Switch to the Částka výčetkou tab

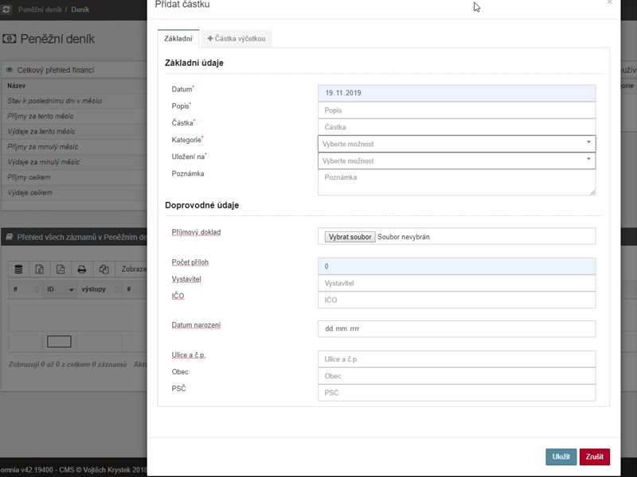(x=236, y=38)
